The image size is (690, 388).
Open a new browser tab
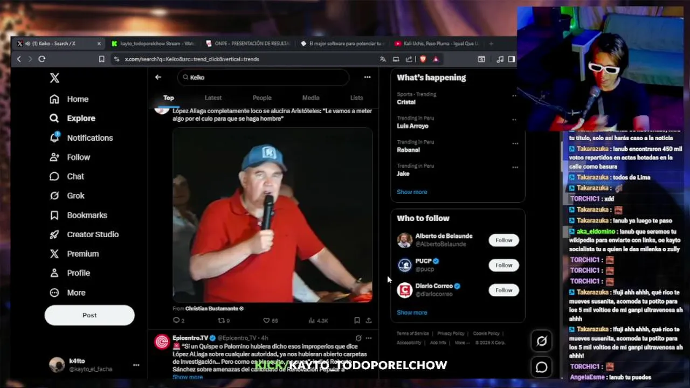pyautogui.click(x=491, y=44)
